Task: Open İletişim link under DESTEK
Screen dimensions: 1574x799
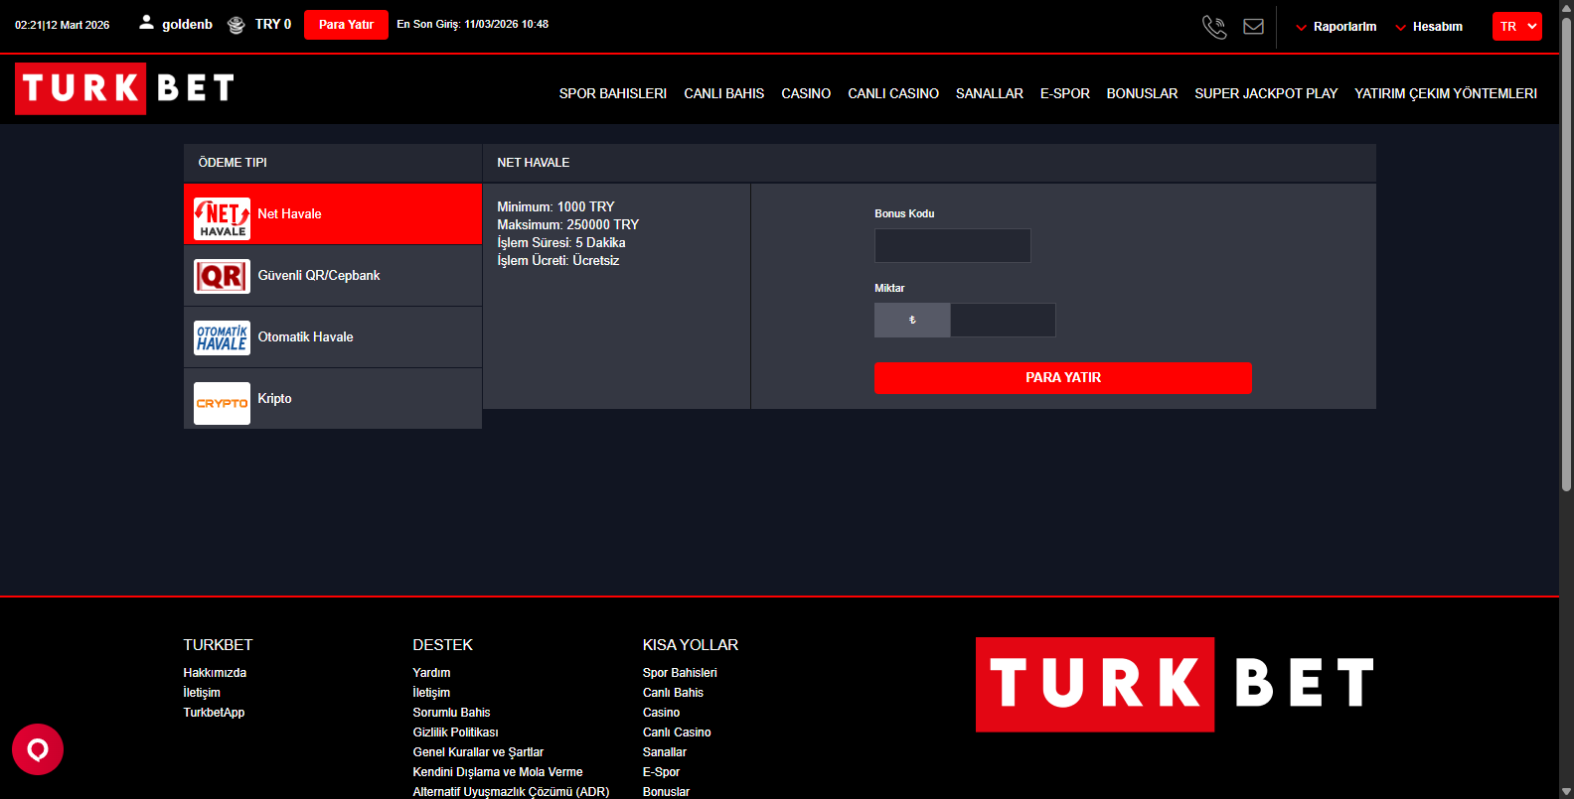Action: 431,693
